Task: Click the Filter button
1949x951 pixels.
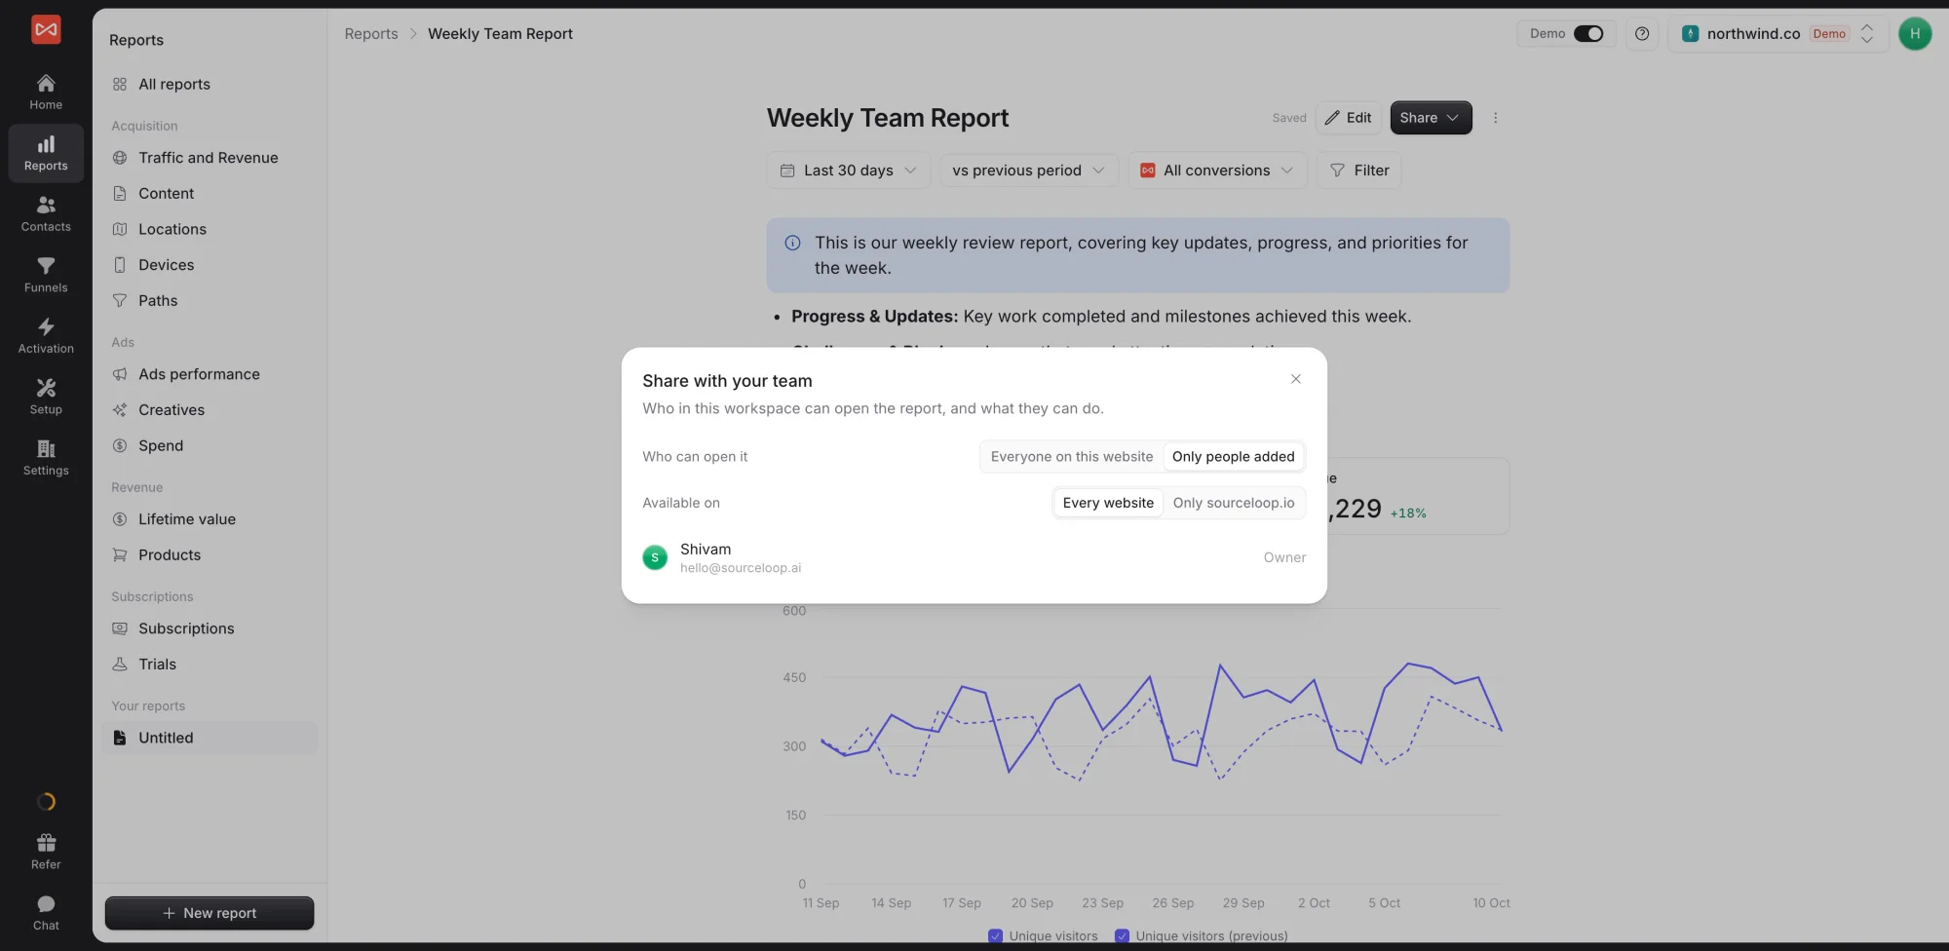Action: (1359, 171)
